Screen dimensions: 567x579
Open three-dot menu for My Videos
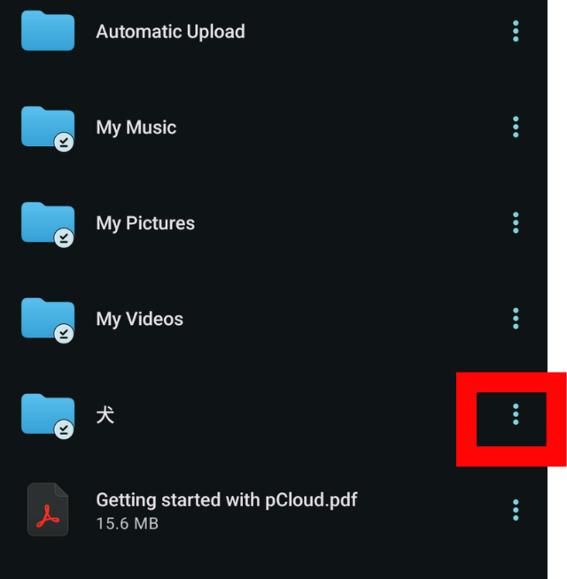[x=516, y=318]
